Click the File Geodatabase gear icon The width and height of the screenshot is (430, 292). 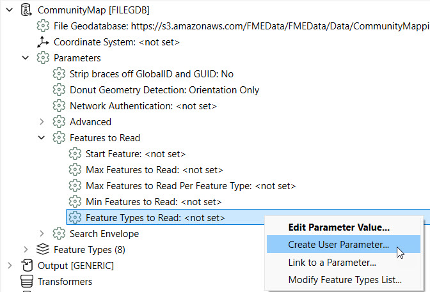tap(43, 26)
